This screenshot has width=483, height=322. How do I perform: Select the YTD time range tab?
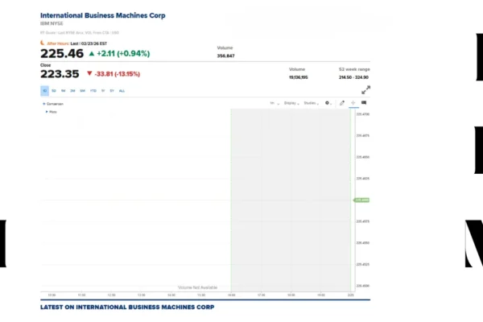(93, 91)
